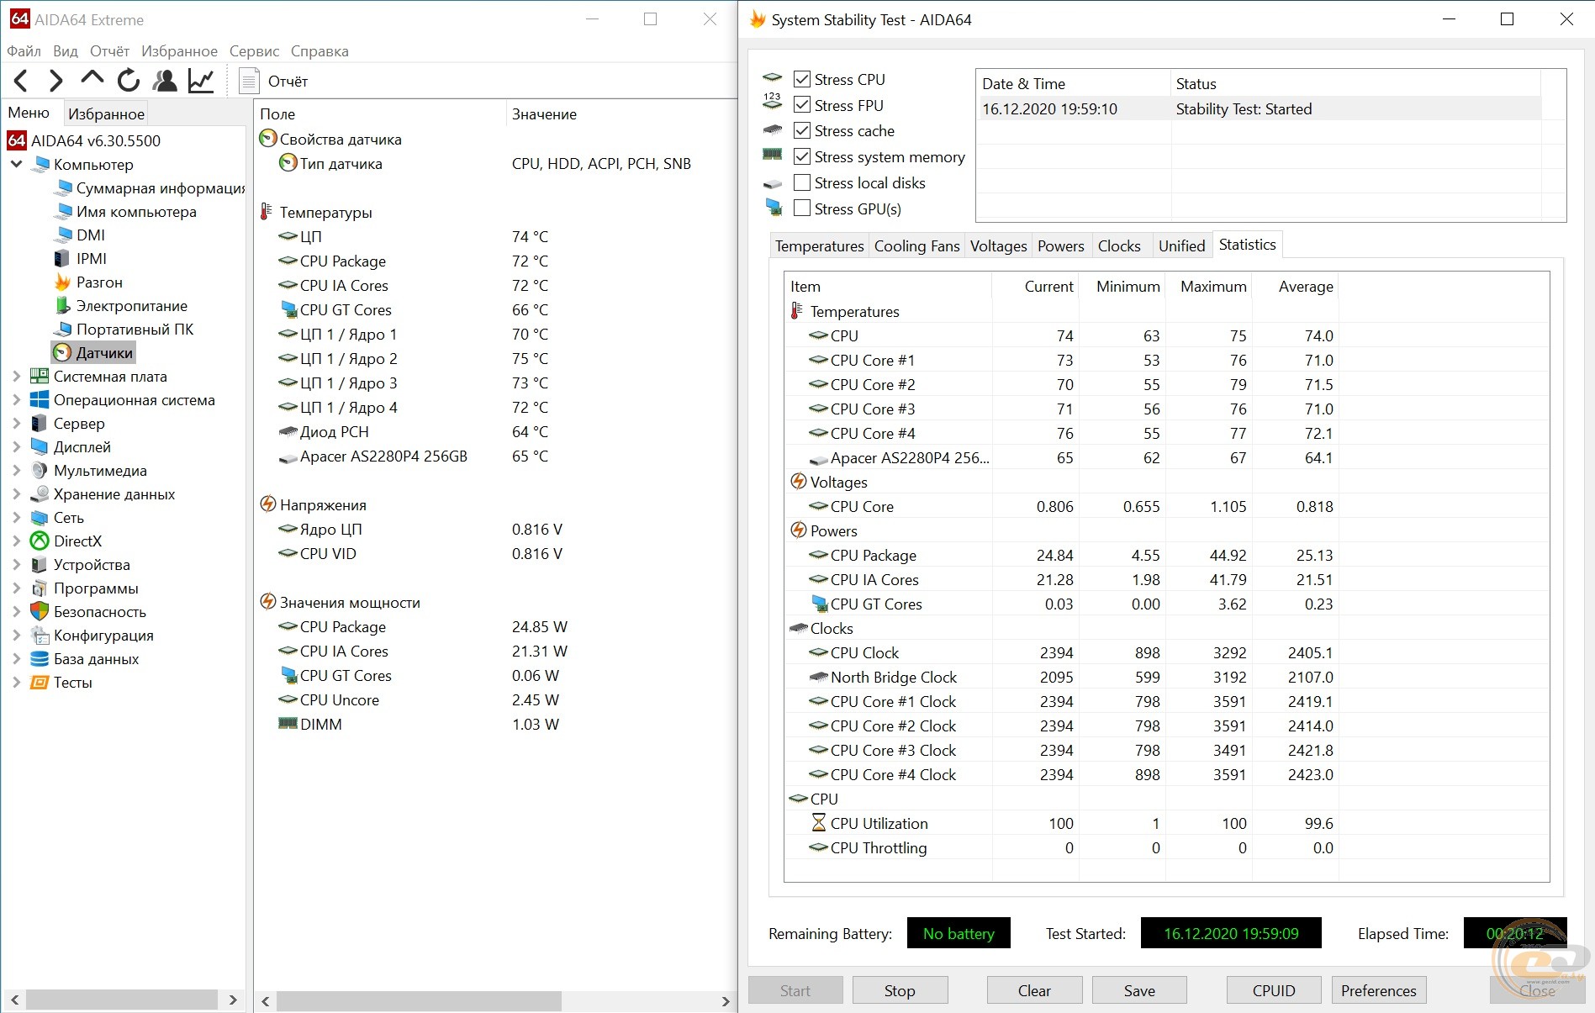Expand the Системная плата tree node

pos(17,377)
